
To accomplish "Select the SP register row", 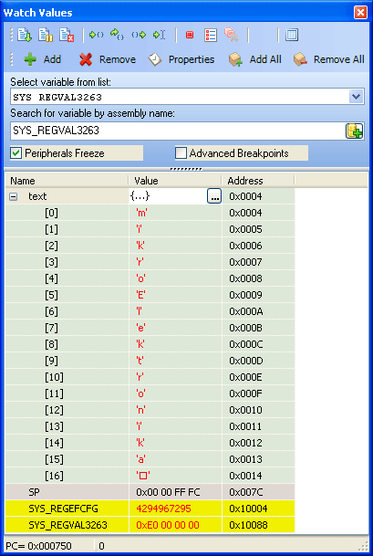I will (150, 492).
